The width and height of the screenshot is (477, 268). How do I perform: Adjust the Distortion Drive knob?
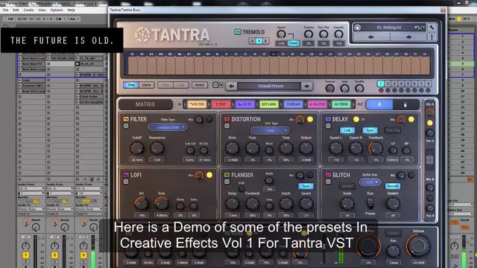[232, 148]
